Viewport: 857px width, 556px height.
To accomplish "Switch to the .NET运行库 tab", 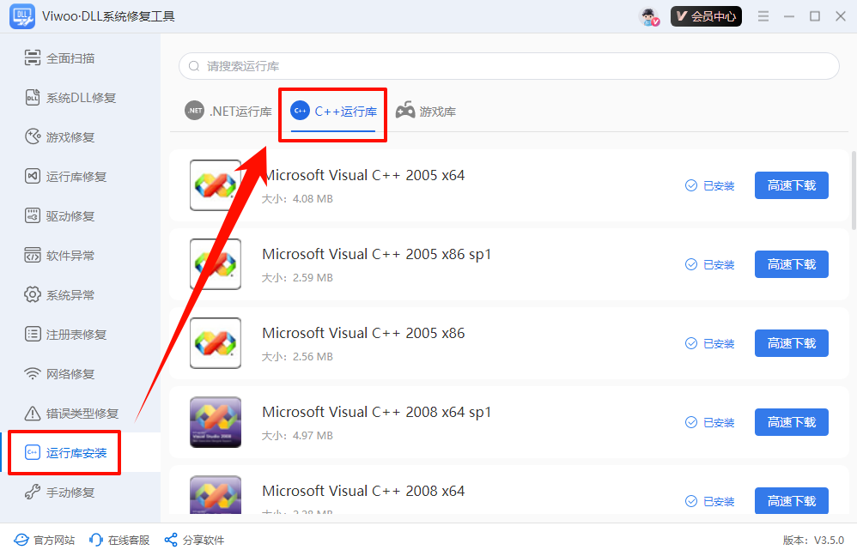I will [x=228, y=112].
